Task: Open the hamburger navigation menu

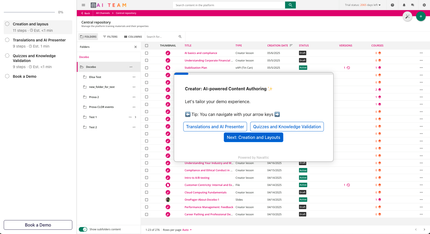Action: pos(83,5)
